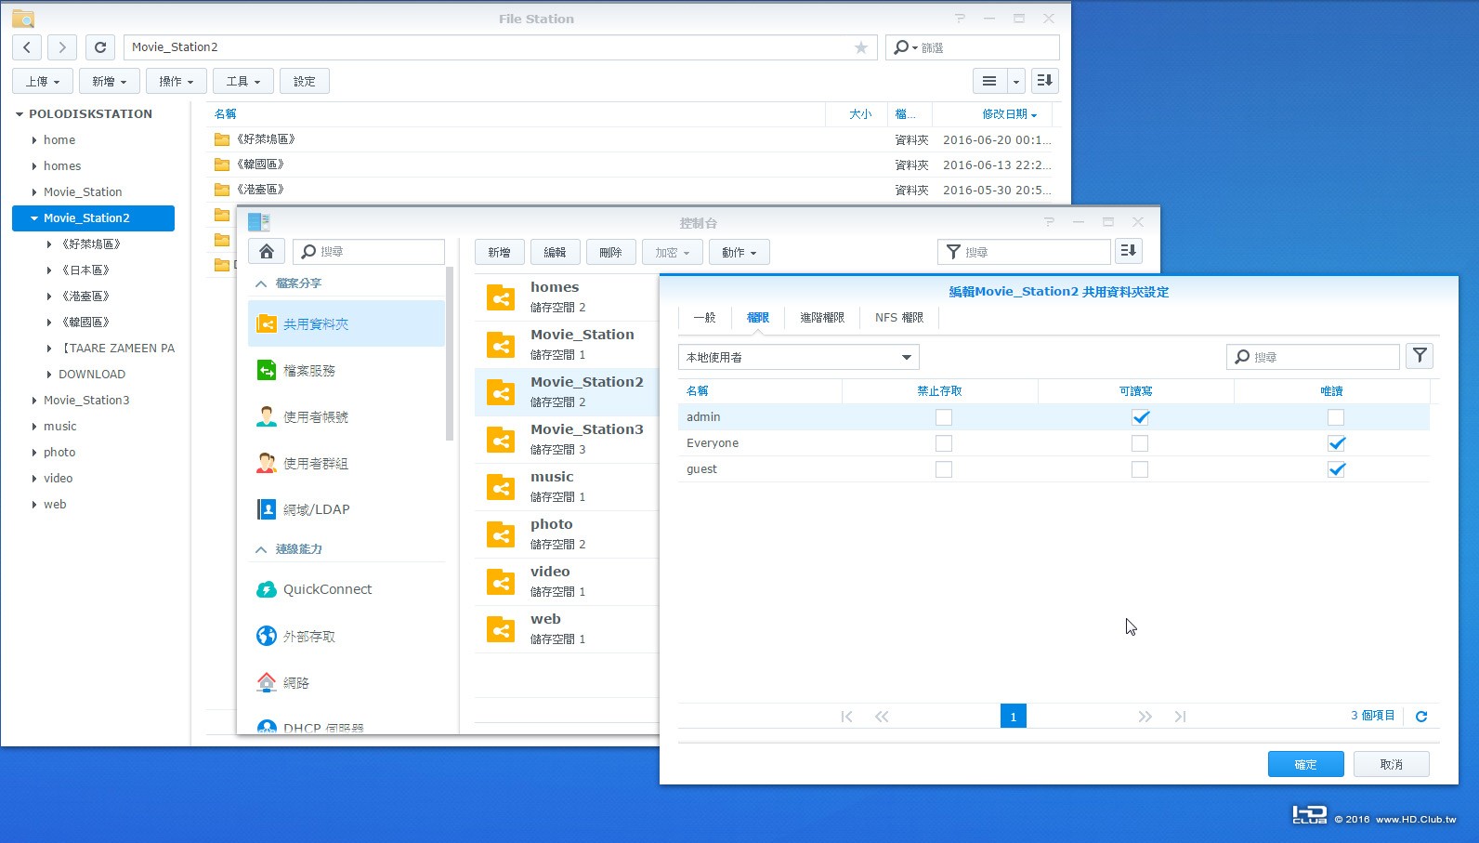The image size is (1479, 843).
Task: Switch to the General (一般) tab
Action: [705, 318]
